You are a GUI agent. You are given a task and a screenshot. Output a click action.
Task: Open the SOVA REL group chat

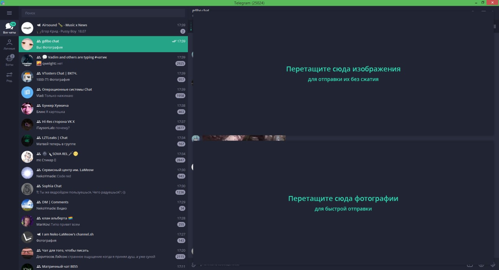coord(103,157)
